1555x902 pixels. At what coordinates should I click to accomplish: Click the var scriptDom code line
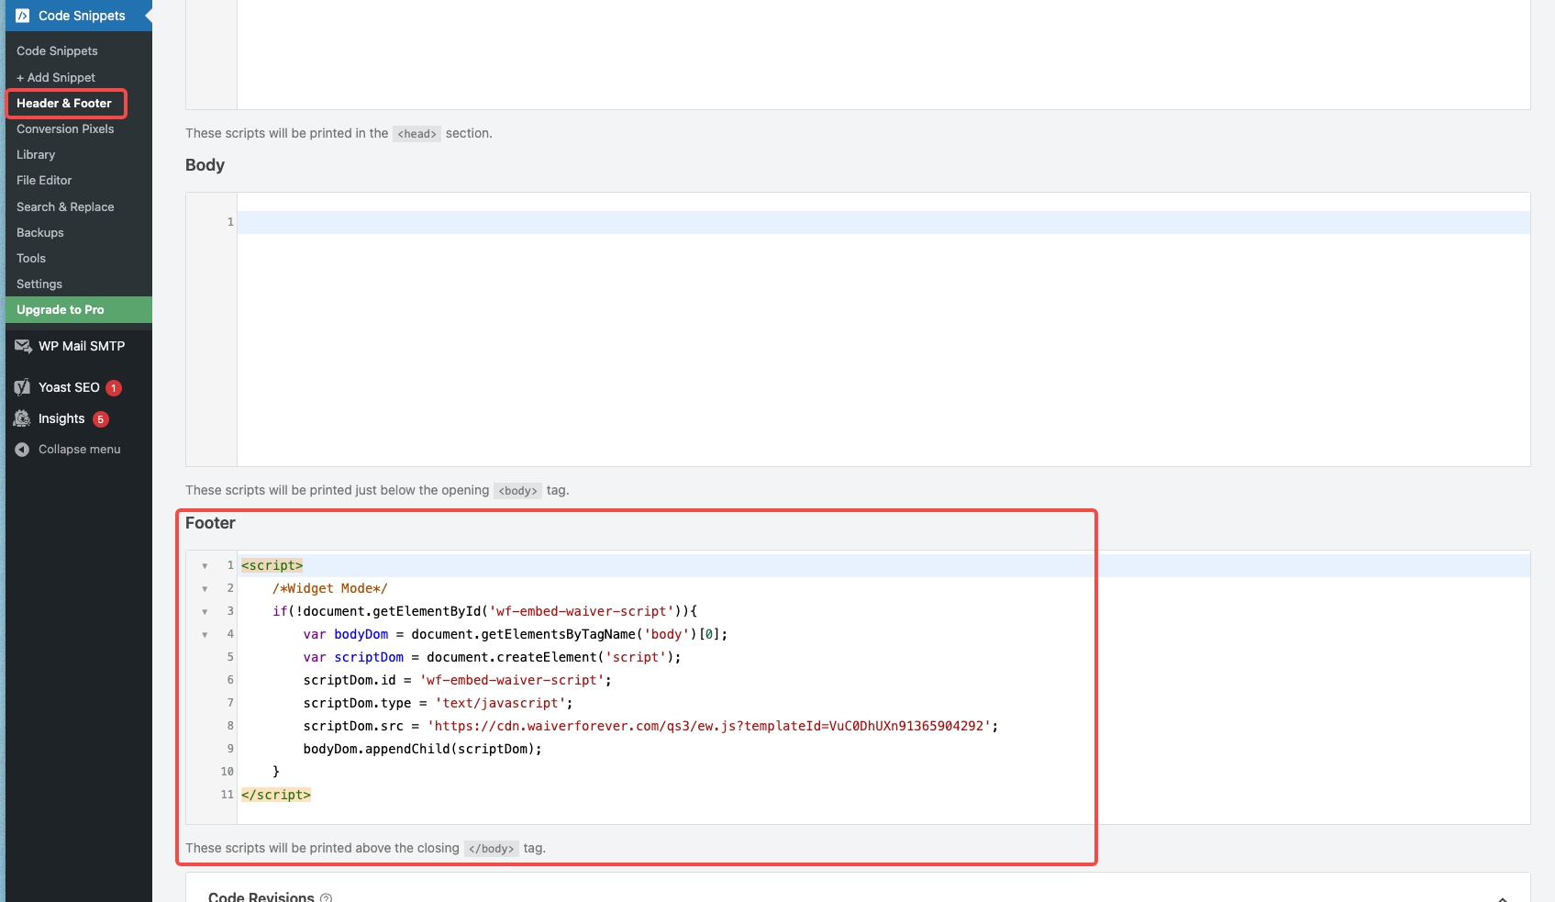click(493, 658)
